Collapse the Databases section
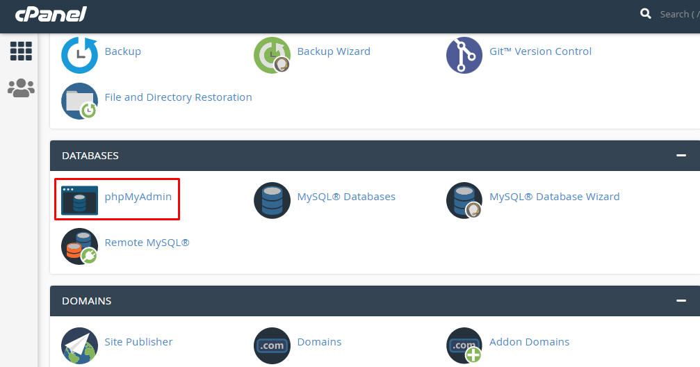The width and height of the screenshot is (700, 367). pyautogui.click(x=681, y=156)
